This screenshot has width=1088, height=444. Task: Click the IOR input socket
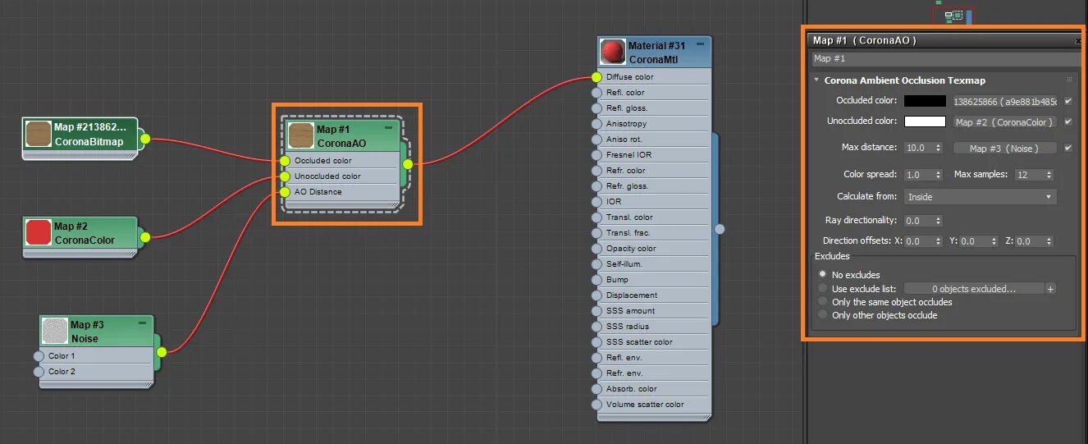(x=597, y=202)
